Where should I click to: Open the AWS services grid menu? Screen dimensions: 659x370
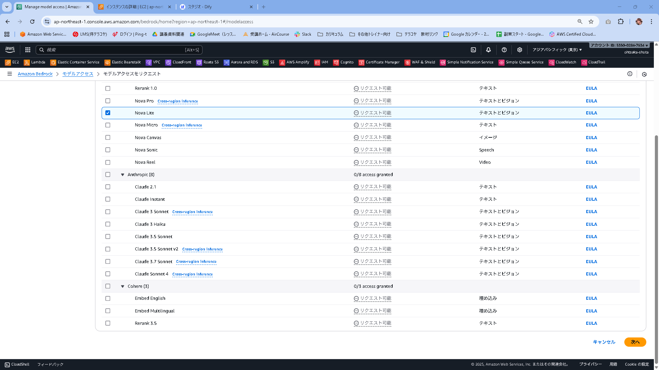tap(27, 50)
